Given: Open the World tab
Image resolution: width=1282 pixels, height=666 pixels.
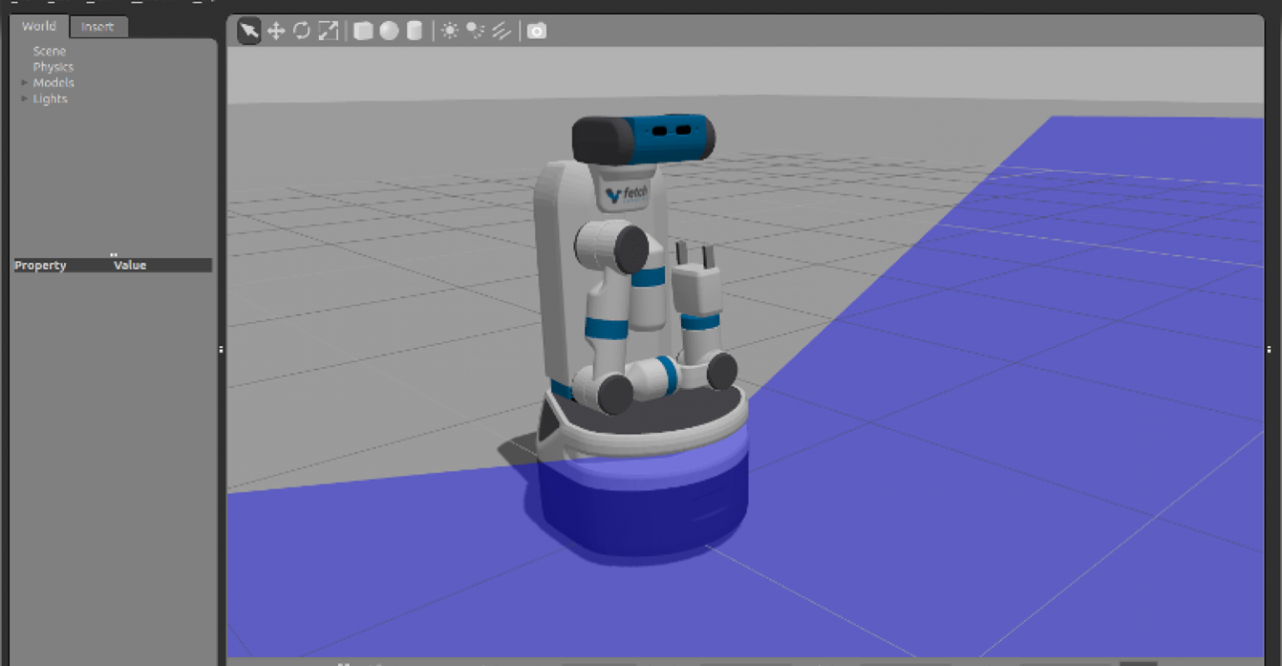Looking at the screenshot, I should pyautogui.click(x=39, y=27).
